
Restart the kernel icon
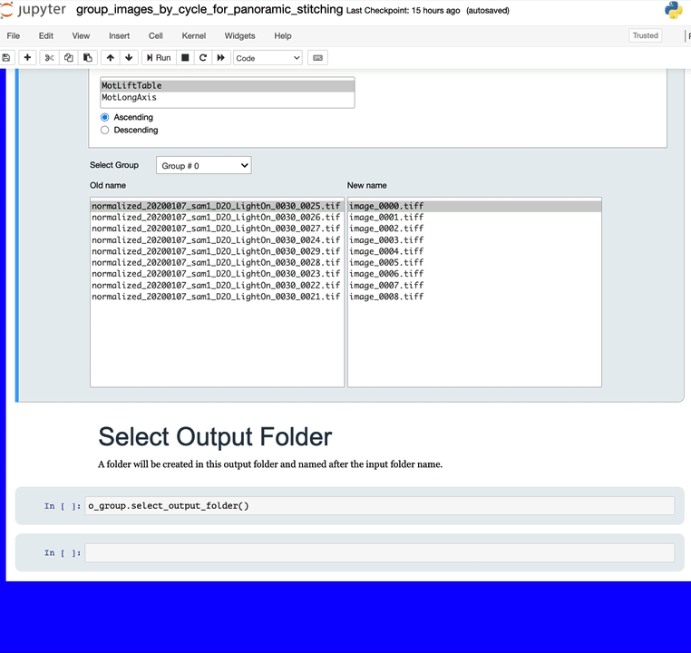point(203,58)
